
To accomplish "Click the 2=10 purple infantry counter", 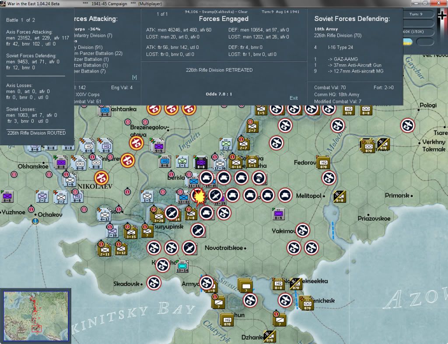I will tap(112, 231).
